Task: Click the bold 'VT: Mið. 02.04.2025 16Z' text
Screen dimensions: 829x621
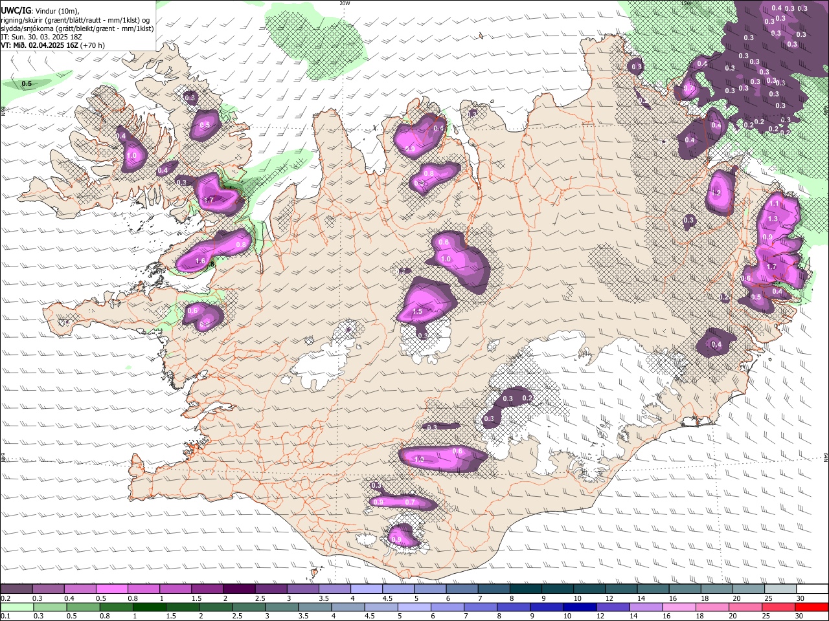Action: 40,45
